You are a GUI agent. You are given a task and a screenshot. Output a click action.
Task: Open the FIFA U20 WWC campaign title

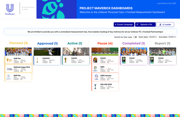[x=106, y=84]
